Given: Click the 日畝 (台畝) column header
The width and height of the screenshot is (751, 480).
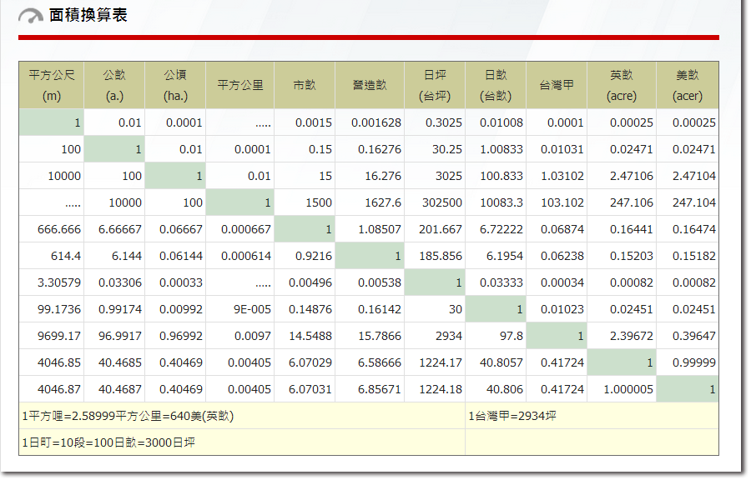Looking at the screenshot, I should click(496, 85).
